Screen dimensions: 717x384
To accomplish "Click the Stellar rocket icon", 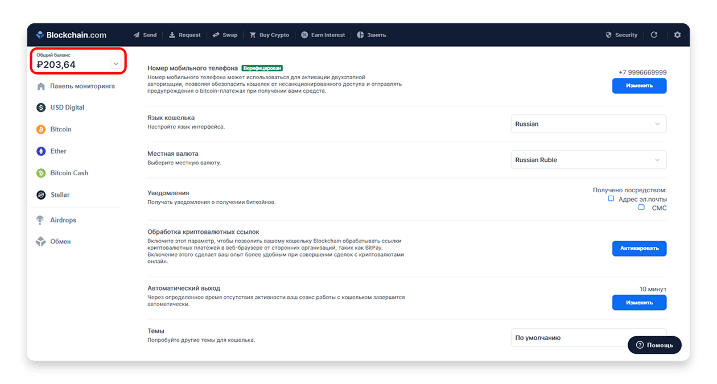I will (x=41, y=195).
